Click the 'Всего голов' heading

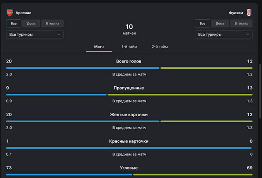coord(129,61)
